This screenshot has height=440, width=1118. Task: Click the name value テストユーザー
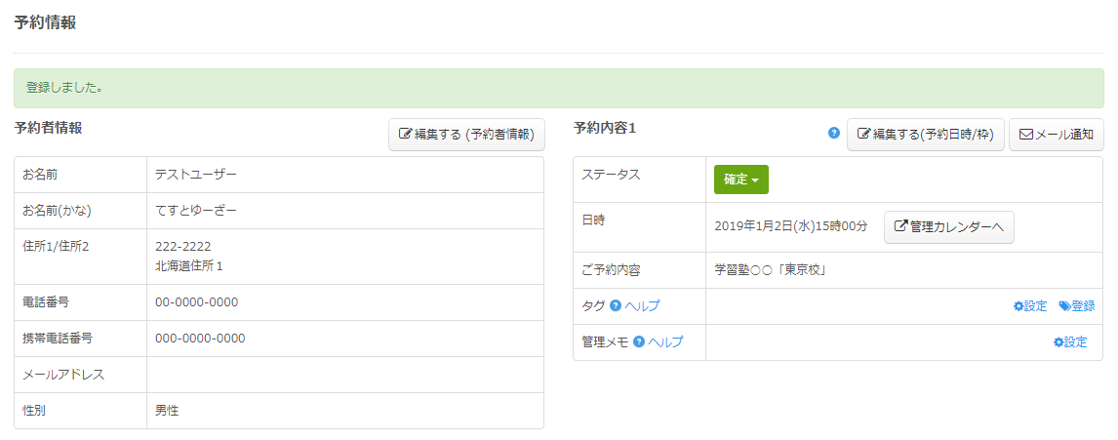(x=196, y=175)
